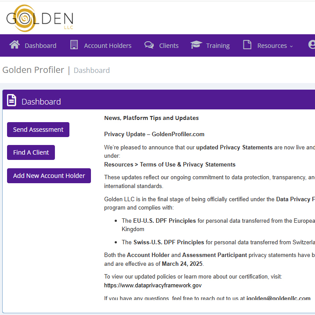Click 'Resources > Terms of Use & Privacy Statements'
Image resolution: width=315 pixels, height=315 pixels.
pos(170,165)
